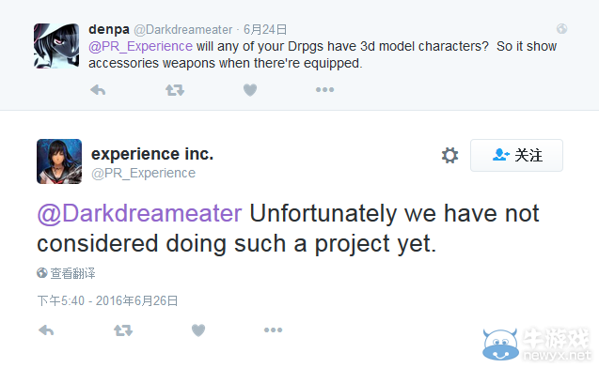Like denpa's tweet with heart icon
The width and height of the screenshot is (599, 368).
click(x=250, y=90)
